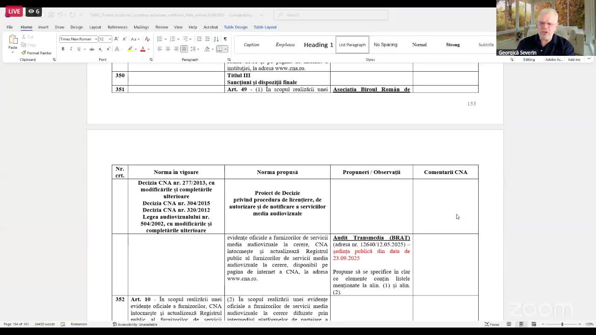The height and width of the screenshot is (335, 596).
Task: Click the Format Painter tool
Action: pyautogui.click(x=36, y=53)
